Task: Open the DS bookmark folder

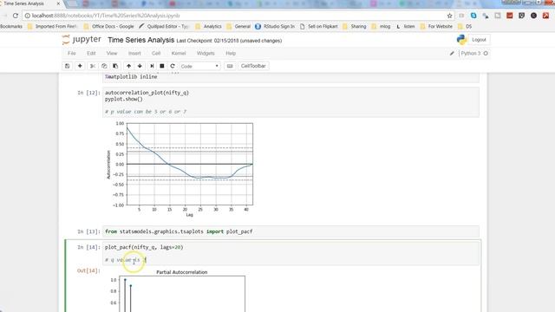Action: coord(465,27)
